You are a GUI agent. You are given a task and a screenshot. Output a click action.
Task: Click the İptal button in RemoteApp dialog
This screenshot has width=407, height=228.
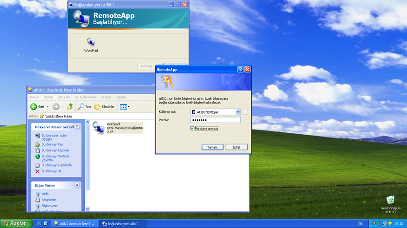tap(237, 147)
